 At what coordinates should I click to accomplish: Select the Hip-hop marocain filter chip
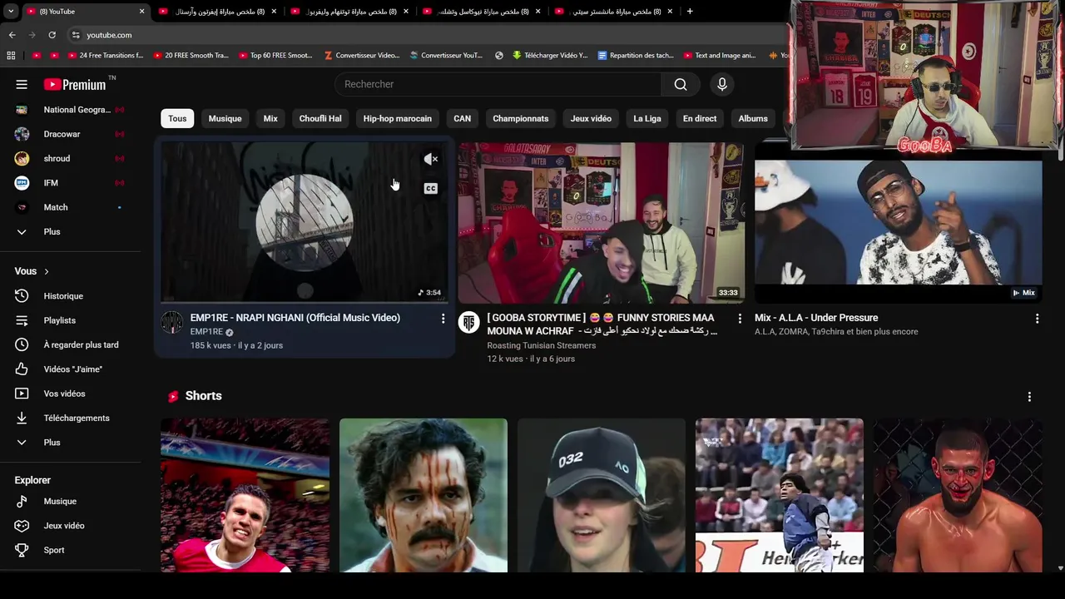[397, 118]
